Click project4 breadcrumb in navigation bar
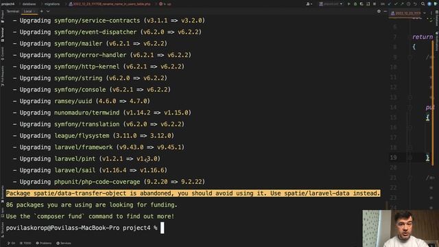 [x=8, y=4]
